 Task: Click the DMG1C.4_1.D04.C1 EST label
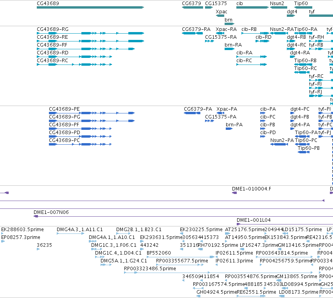pyautogui.click(x=118, y=253)
